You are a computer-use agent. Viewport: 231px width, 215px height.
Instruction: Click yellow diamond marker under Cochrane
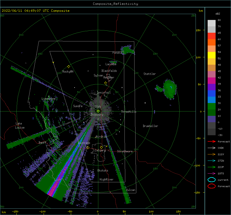[x=88, y=148]
